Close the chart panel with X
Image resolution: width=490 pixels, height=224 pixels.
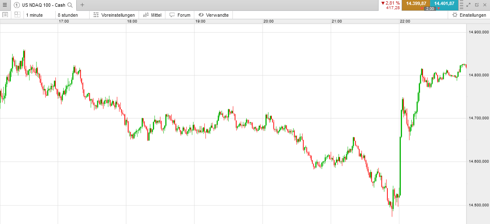[x=485, y=5]
